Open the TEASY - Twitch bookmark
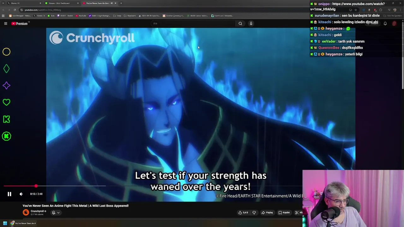Image resolution: width=404 pixels, height=227 pixels. click(x=65, y=15)
